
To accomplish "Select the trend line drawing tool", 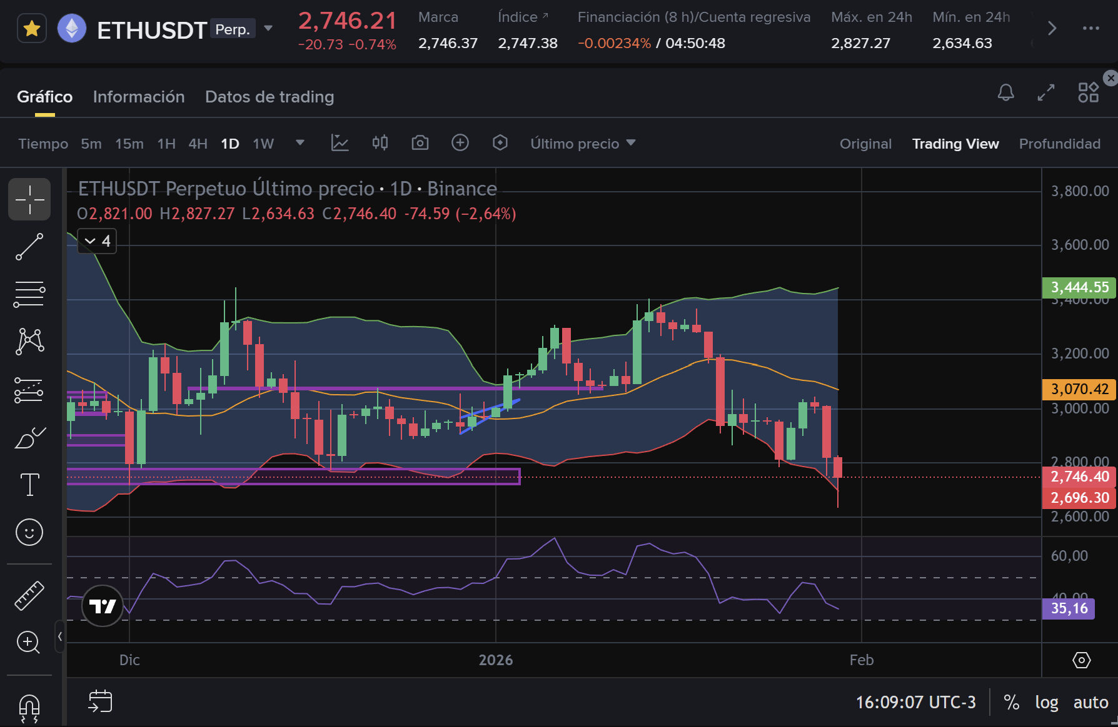I will click(29, 247).
